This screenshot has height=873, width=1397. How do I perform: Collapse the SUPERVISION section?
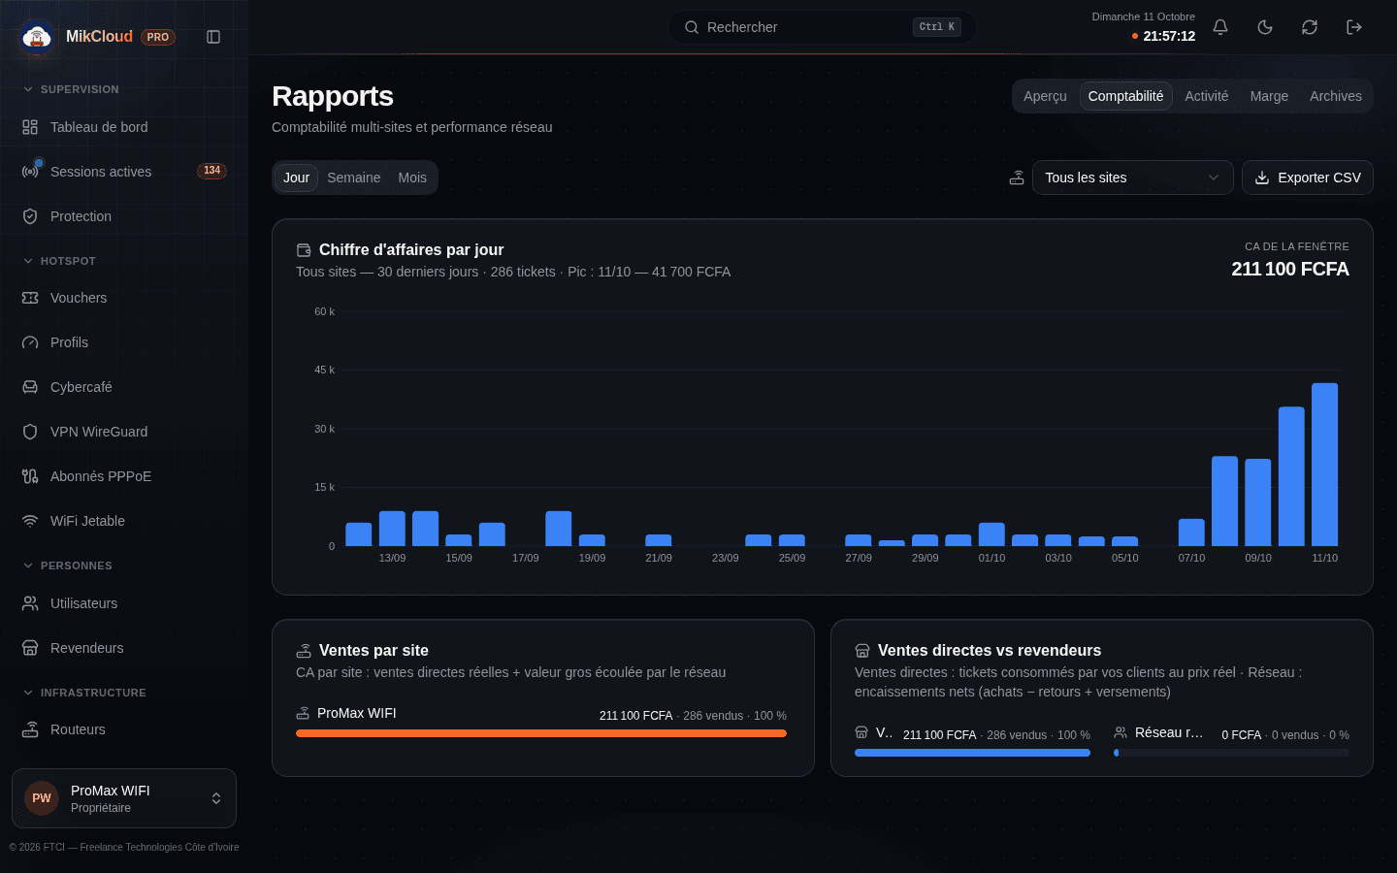[70, 89]
